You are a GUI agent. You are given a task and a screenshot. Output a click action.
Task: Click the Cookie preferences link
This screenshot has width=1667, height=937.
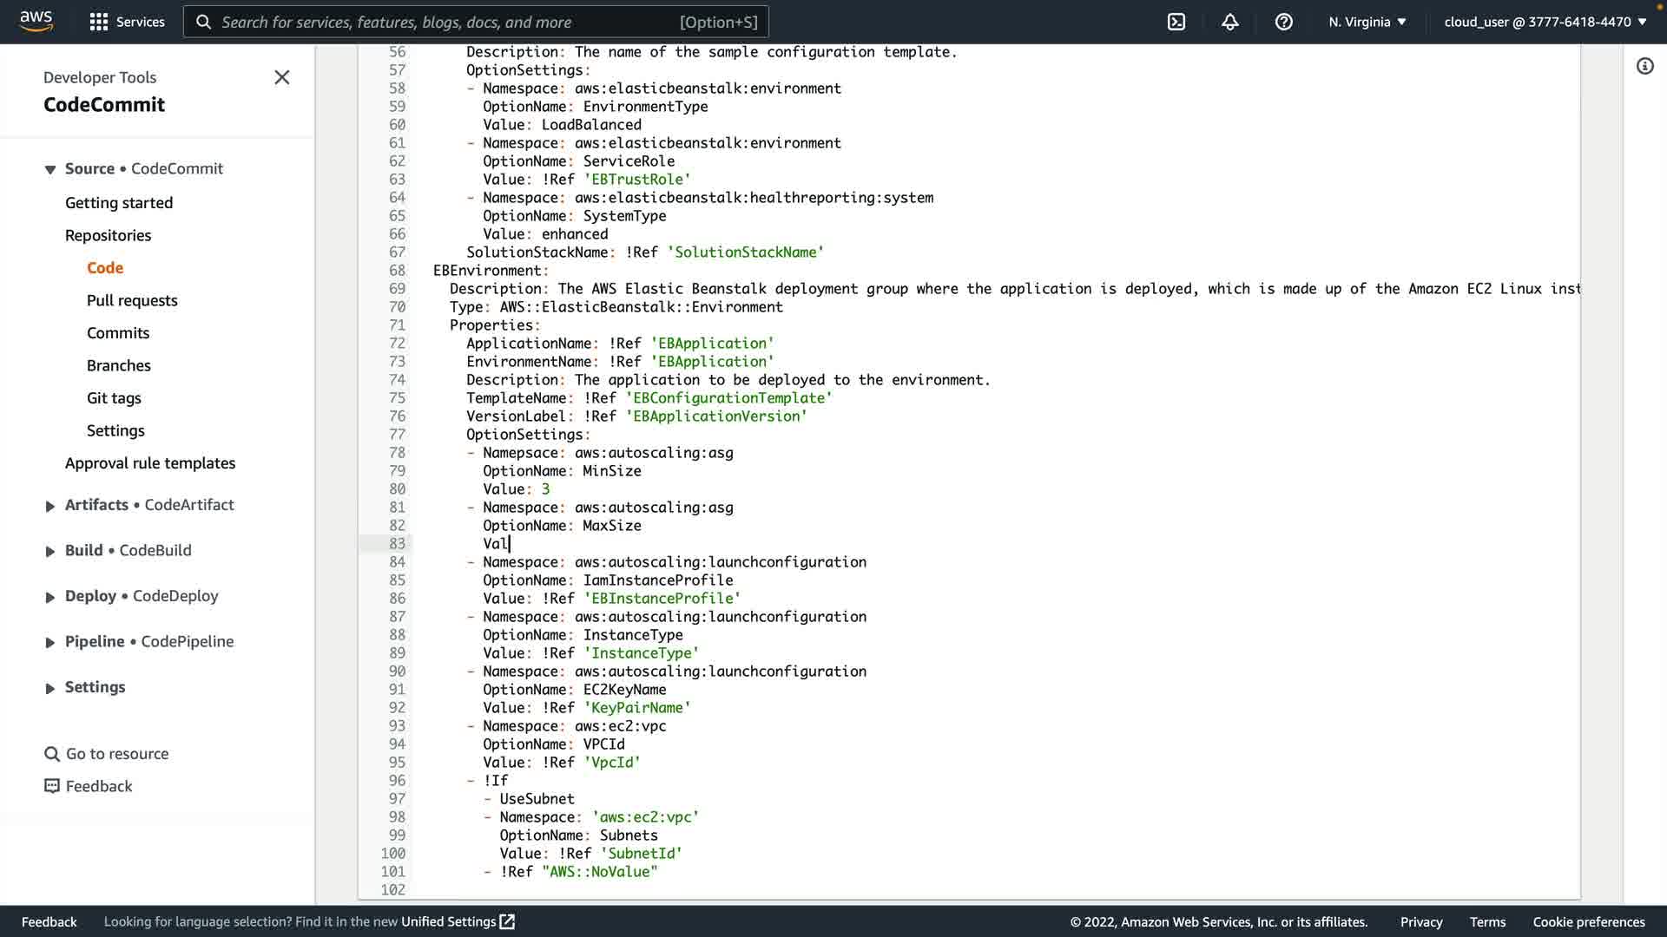1589,921
